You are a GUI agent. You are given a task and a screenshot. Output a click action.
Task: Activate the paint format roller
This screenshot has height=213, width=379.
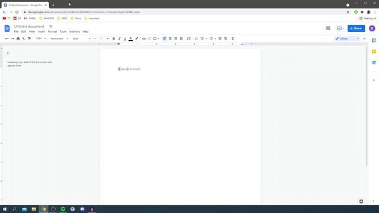tap(29, 38)
